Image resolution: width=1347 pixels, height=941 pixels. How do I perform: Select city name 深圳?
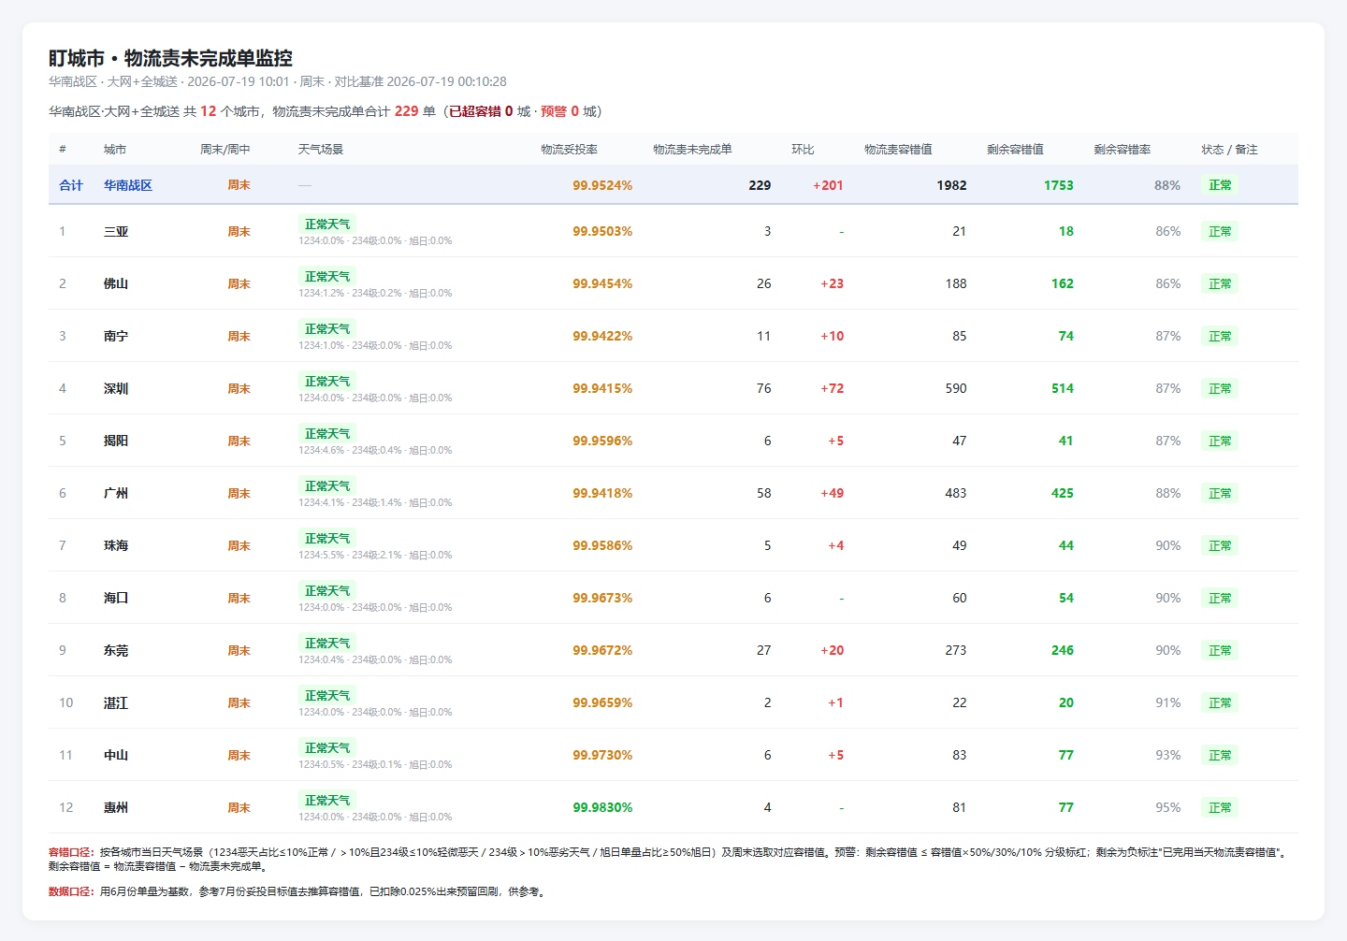point(116,388)
